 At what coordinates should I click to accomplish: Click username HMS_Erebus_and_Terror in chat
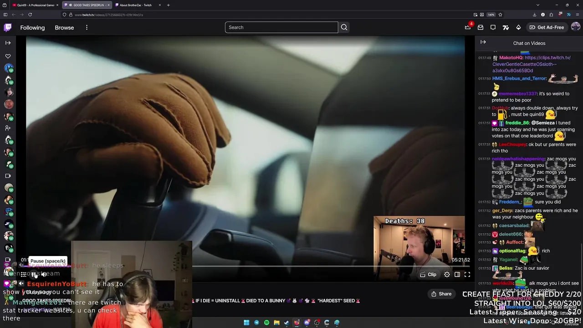click(519, 78)
